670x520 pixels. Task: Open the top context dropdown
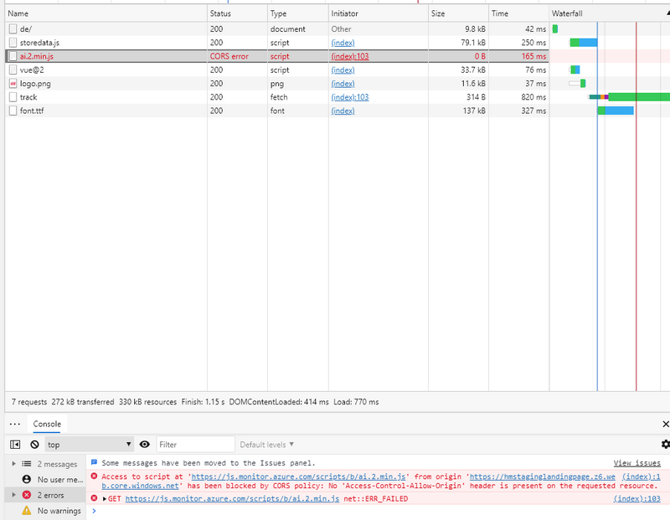90,445
